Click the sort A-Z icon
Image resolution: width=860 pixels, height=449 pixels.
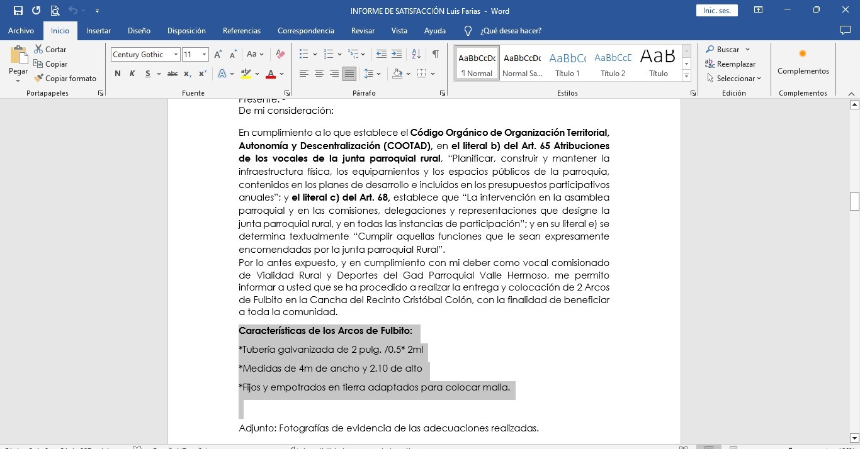pos(416,55)
